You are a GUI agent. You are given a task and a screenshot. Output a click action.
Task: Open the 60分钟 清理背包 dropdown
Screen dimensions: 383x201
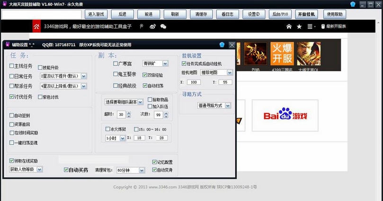point(131,170)
